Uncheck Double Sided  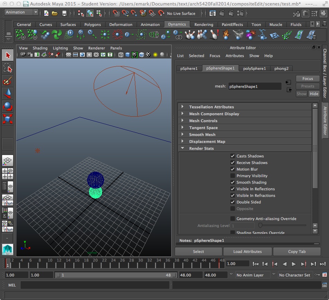click(x=232, y=202)
